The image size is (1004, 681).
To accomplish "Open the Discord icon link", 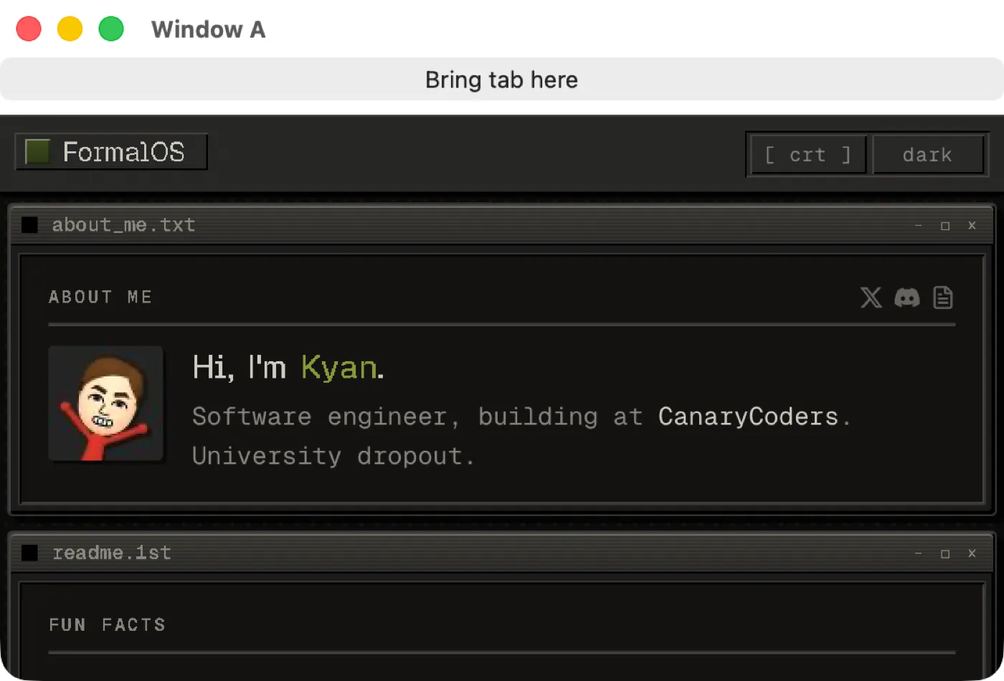I will (907, 297).
